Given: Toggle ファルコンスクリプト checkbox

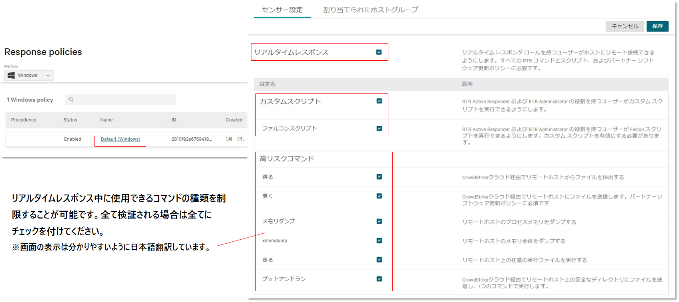Looking at the screenshot, I should coord(379,129).
